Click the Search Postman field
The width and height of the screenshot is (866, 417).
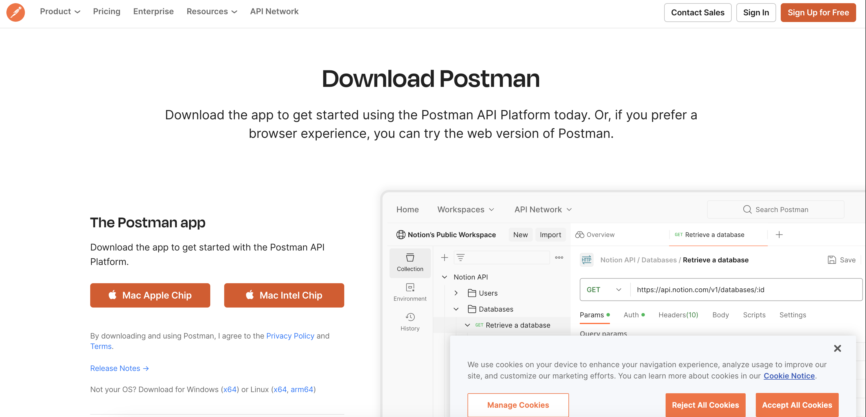[775, 209]
